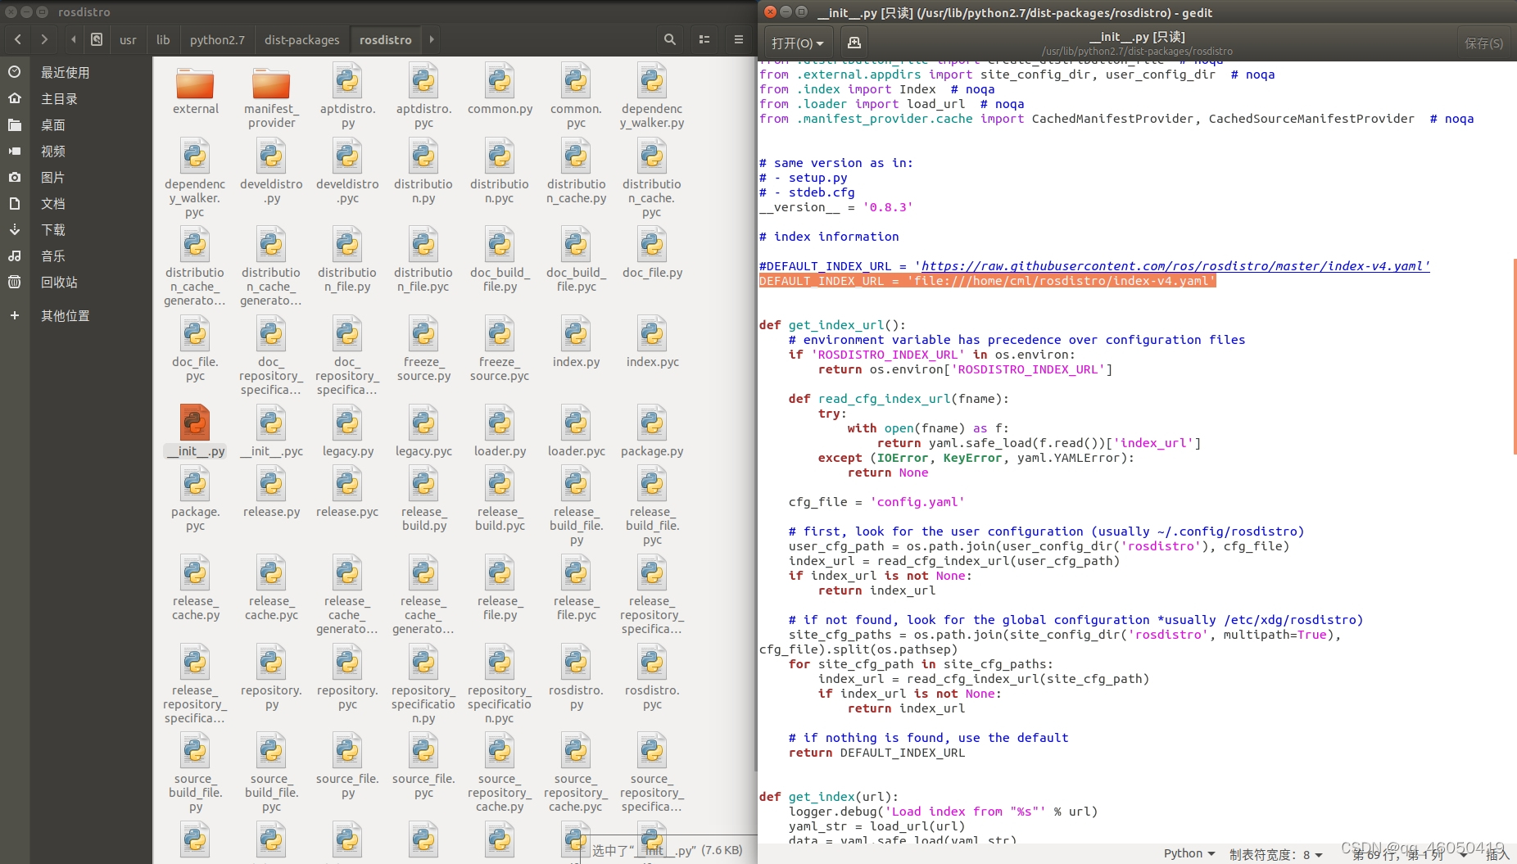Image resolution: width=1517 pixels, height=864 pixels.
Task: Click the def get_index_url() line
Action: [832, 325]
